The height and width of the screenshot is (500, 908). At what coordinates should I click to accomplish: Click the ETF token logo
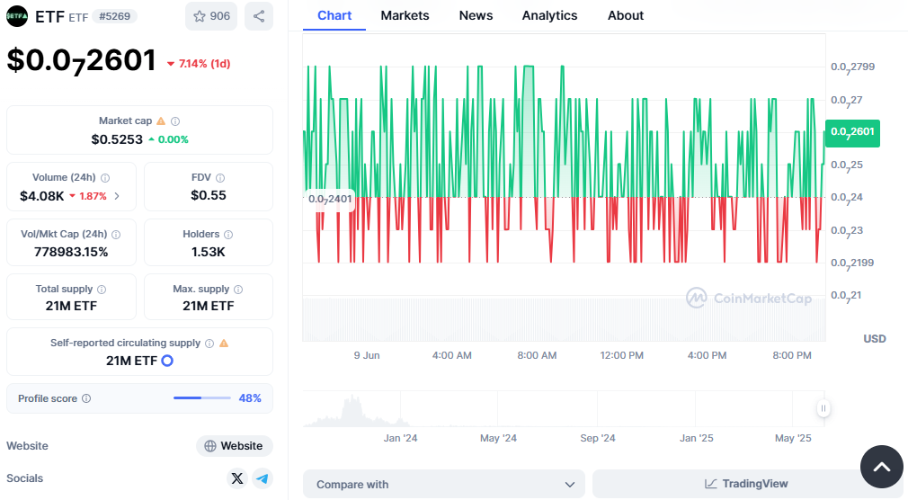click(x=16, y=16)
